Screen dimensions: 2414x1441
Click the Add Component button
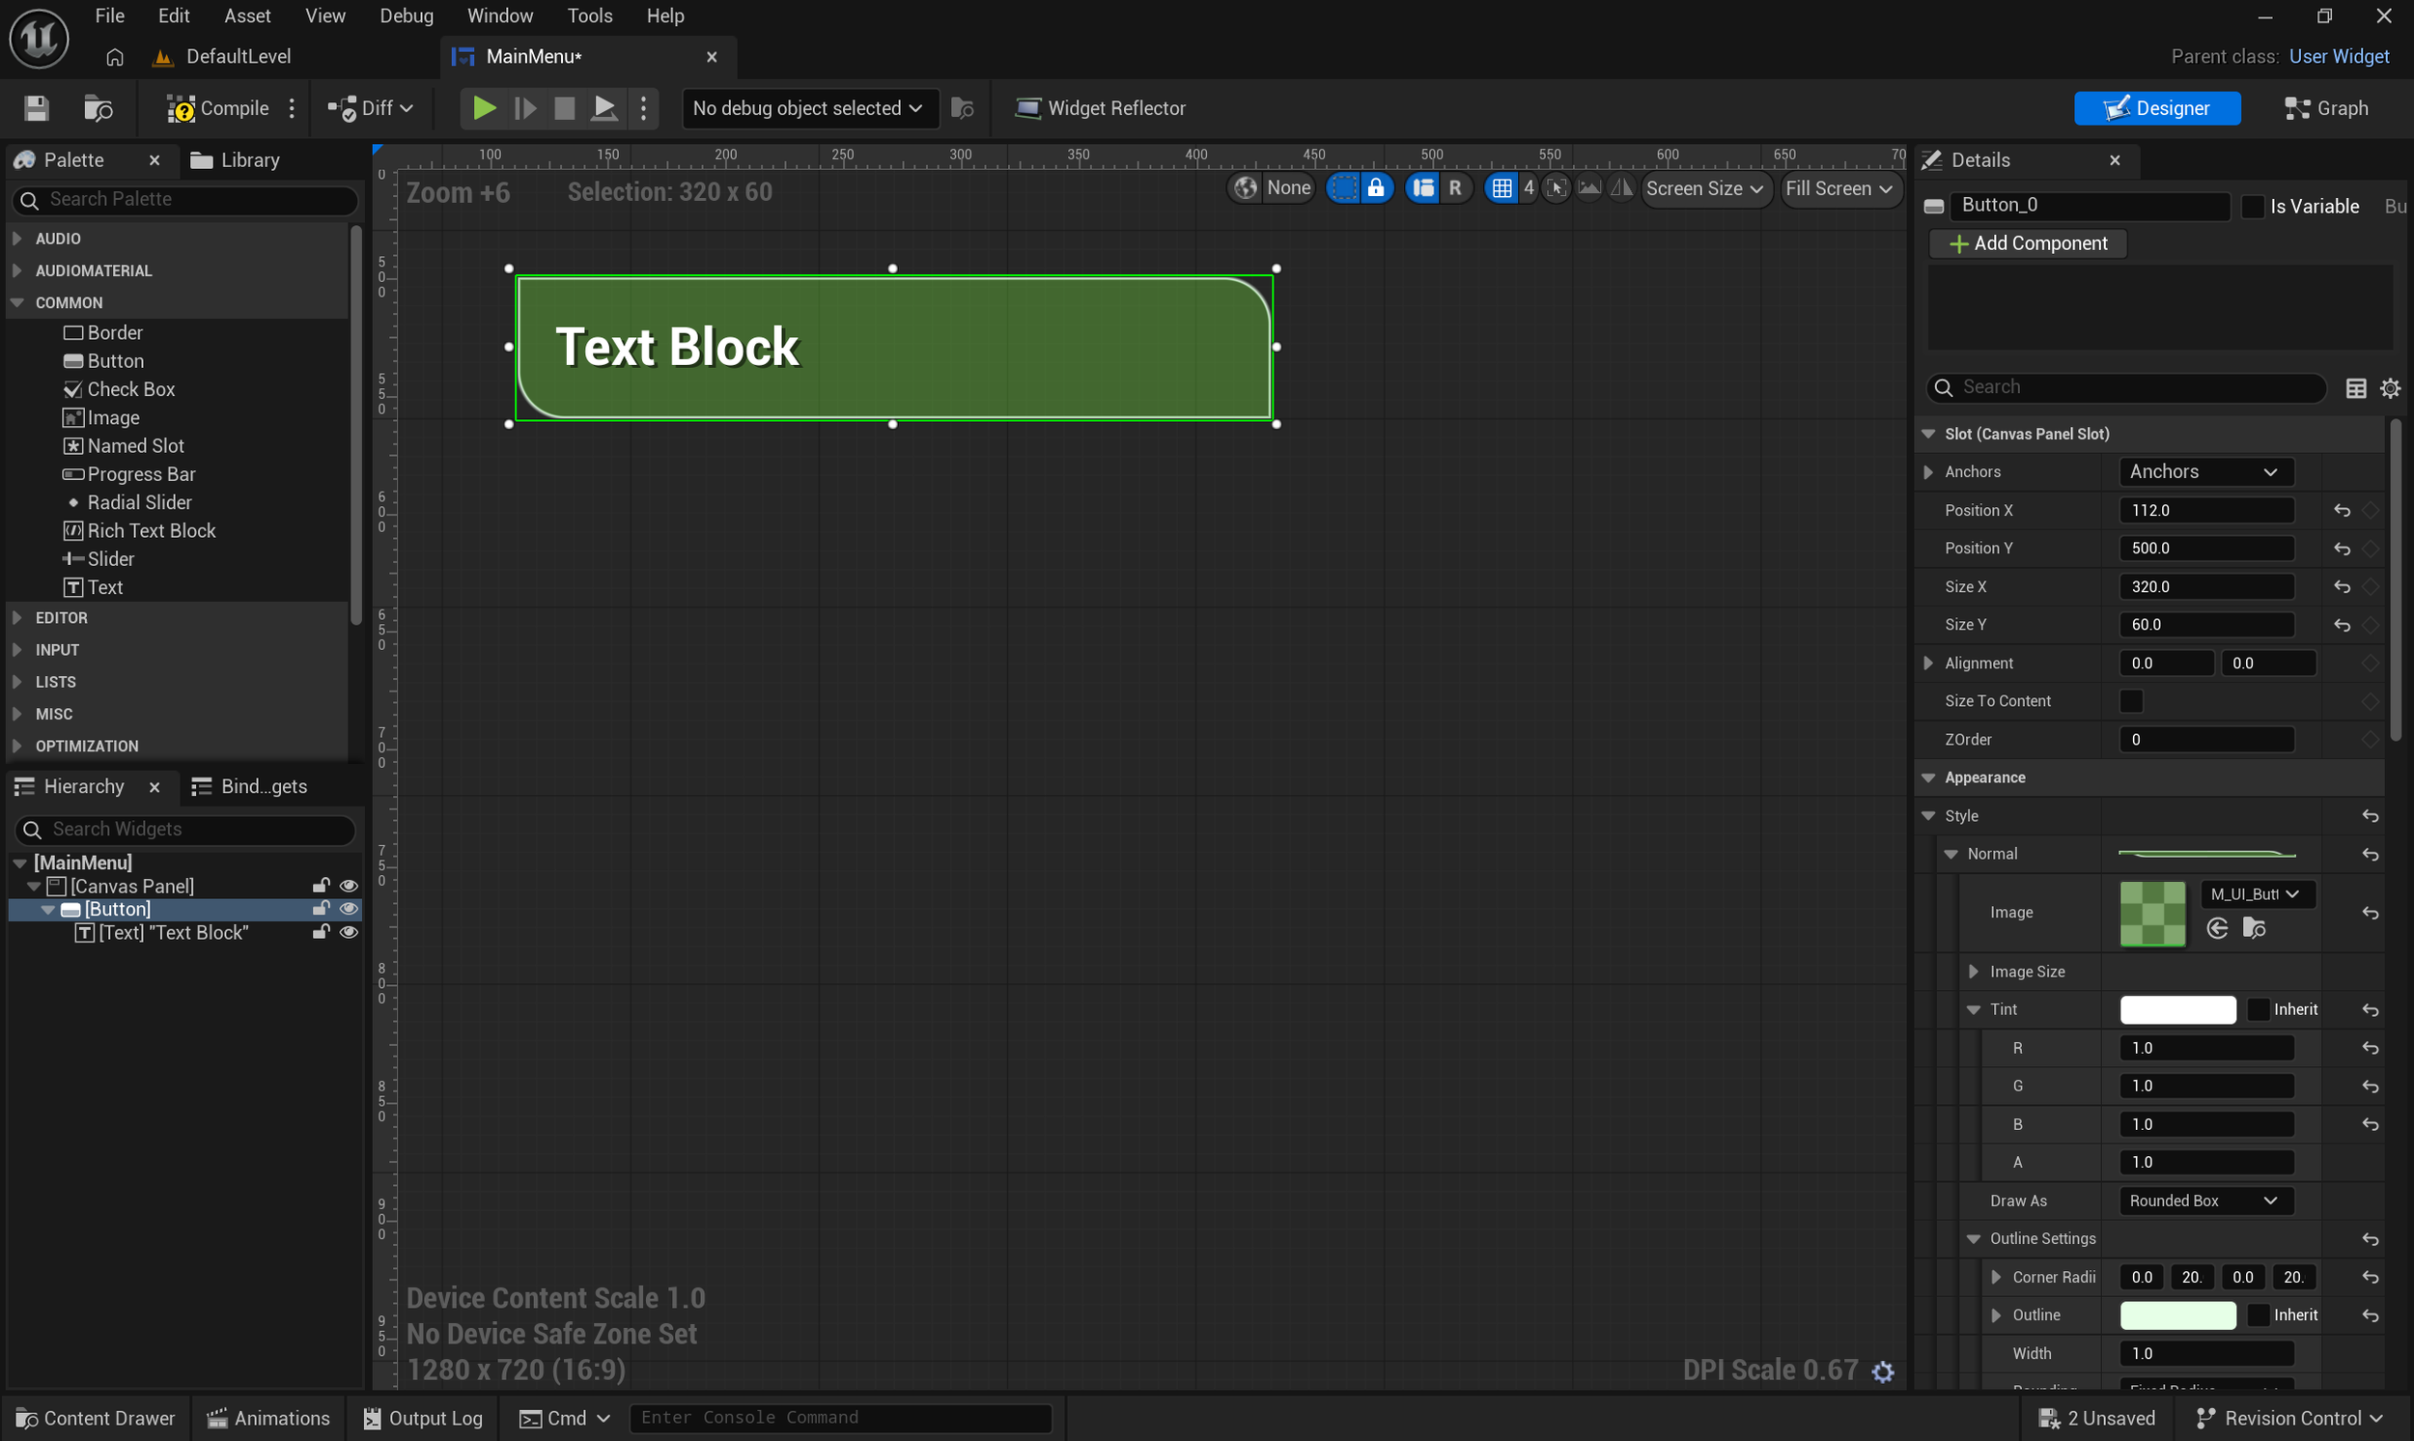coord(2028,243)
